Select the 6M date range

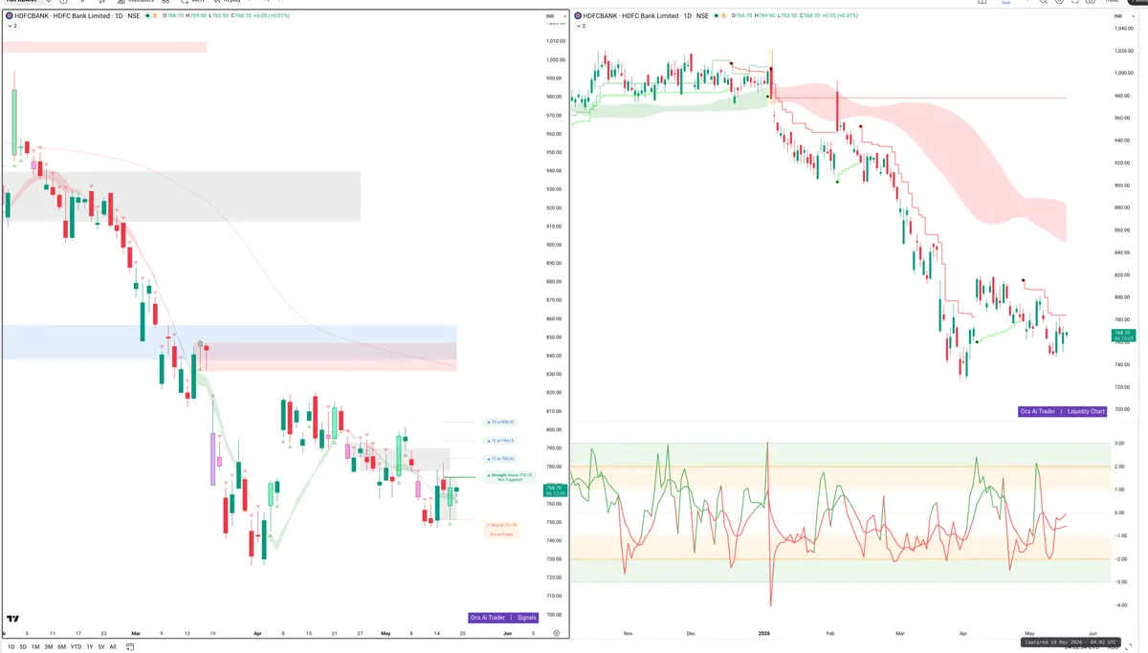(62, 646)
